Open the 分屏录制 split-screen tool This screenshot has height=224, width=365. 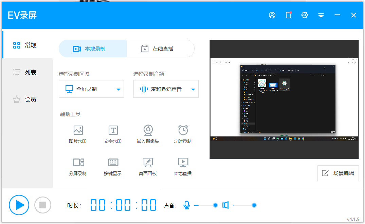78,167
